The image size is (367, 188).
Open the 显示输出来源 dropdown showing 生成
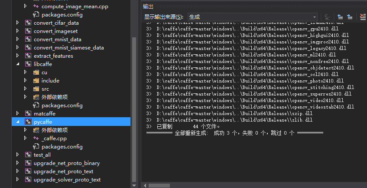(x=253, y=17)
